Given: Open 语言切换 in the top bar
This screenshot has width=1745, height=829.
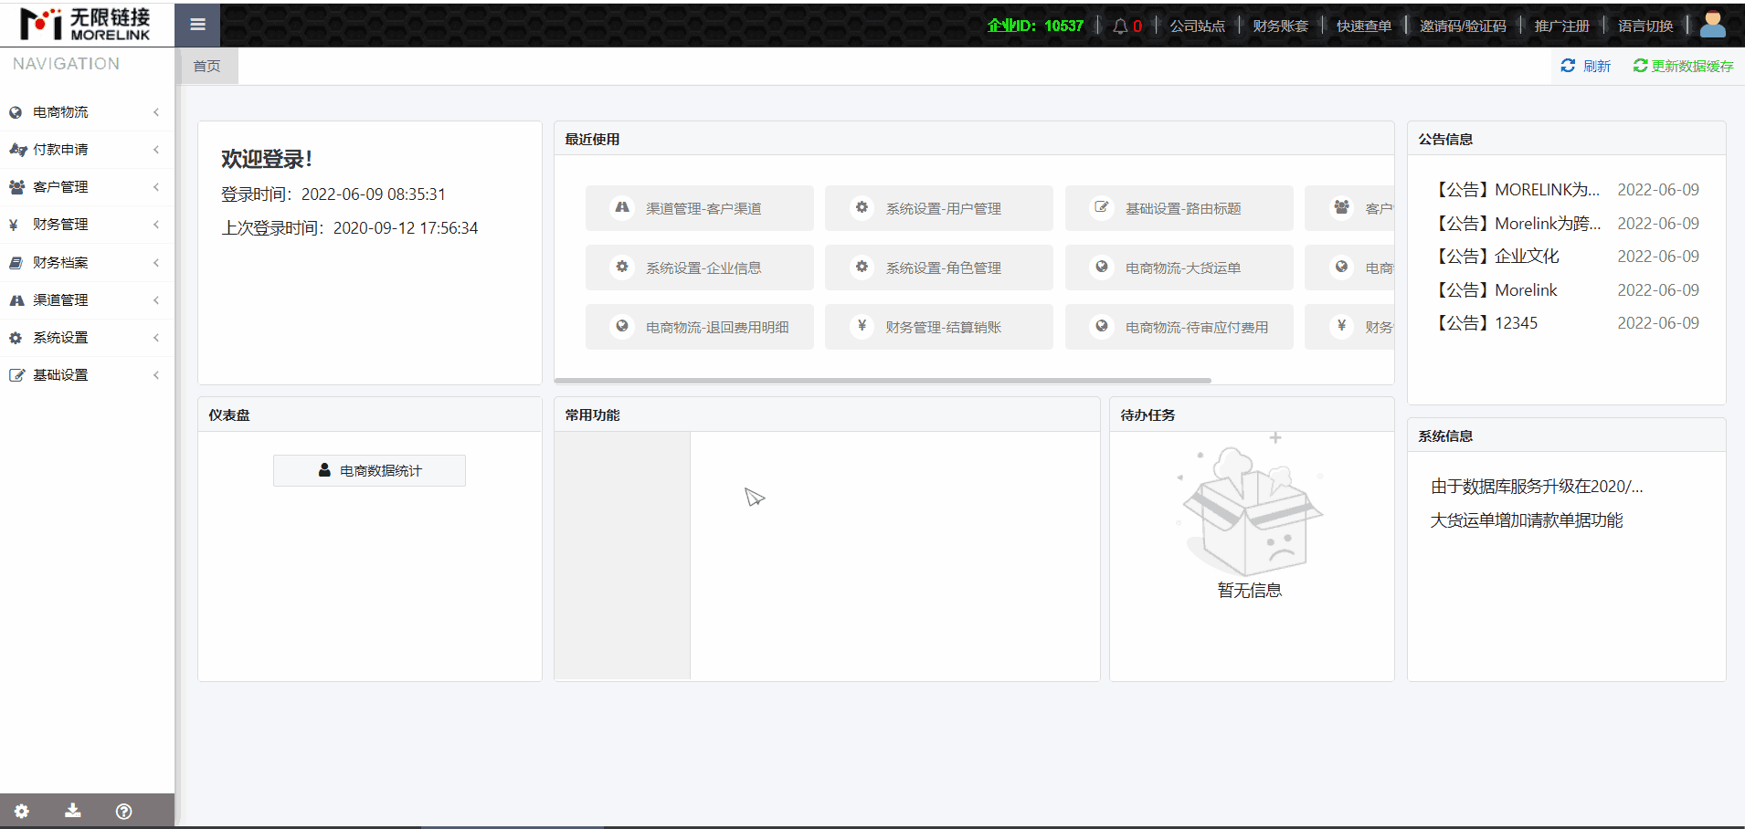Looking at the screenshot, I should pyautogui.click(x=1645, y=26).
